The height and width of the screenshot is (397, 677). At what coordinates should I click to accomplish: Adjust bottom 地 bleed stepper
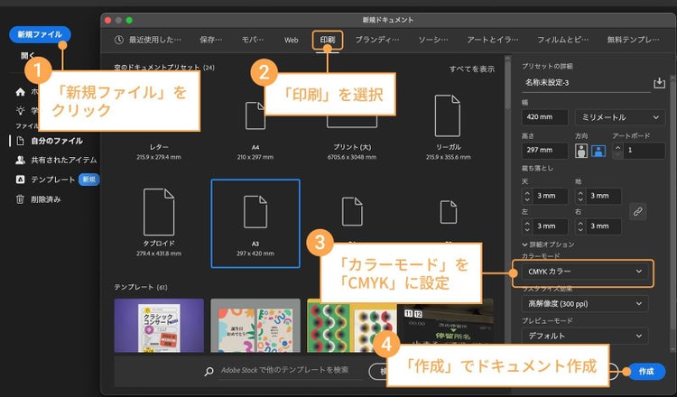pyautogui.click(x=580, y=196)
